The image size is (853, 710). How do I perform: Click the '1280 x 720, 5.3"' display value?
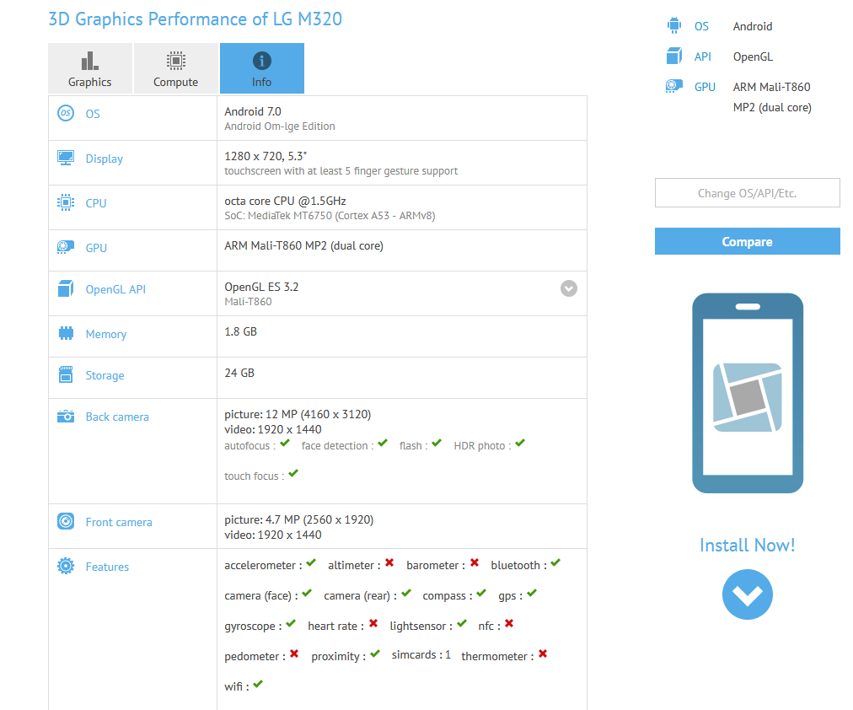pos(266,156)
